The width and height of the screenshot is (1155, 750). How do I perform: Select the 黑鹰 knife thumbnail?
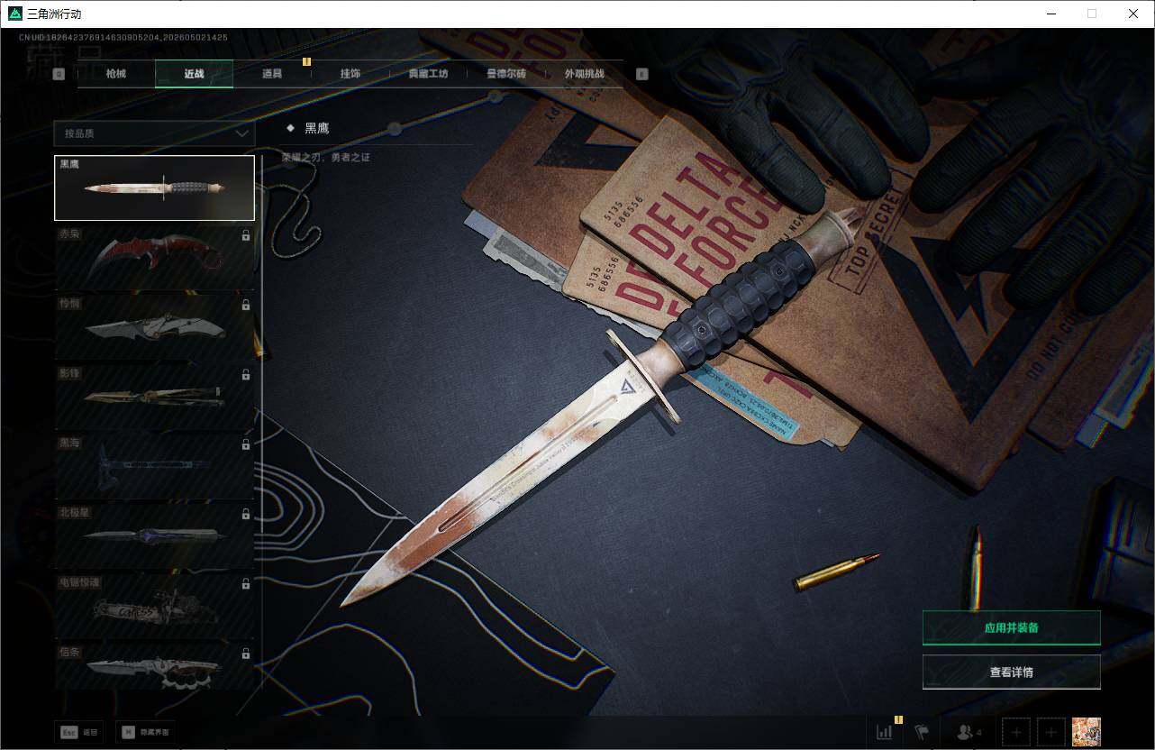click(154, 187)
